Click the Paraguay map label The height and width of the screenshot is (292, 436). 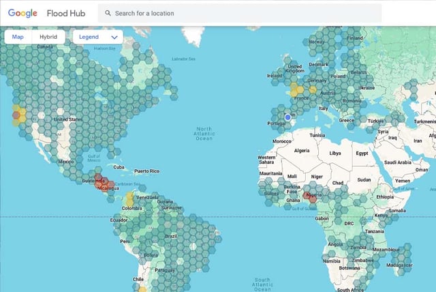click(165, 270)
